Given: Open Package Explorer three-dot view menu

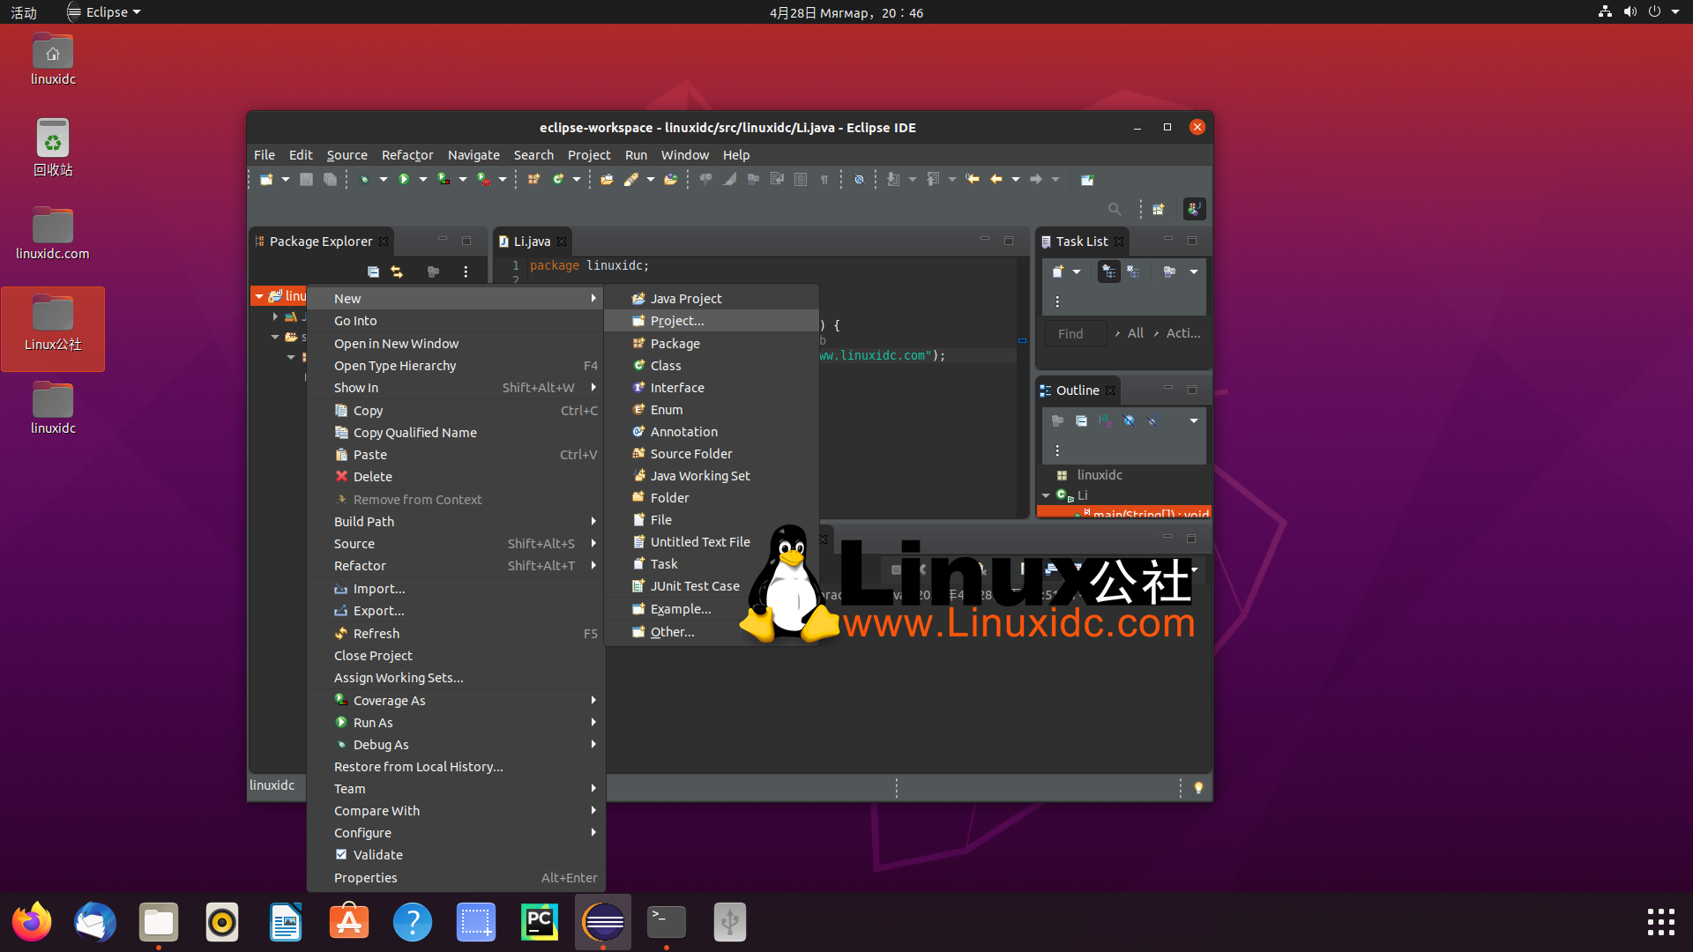Looking at the screenshot, I should tap(466, 271).
